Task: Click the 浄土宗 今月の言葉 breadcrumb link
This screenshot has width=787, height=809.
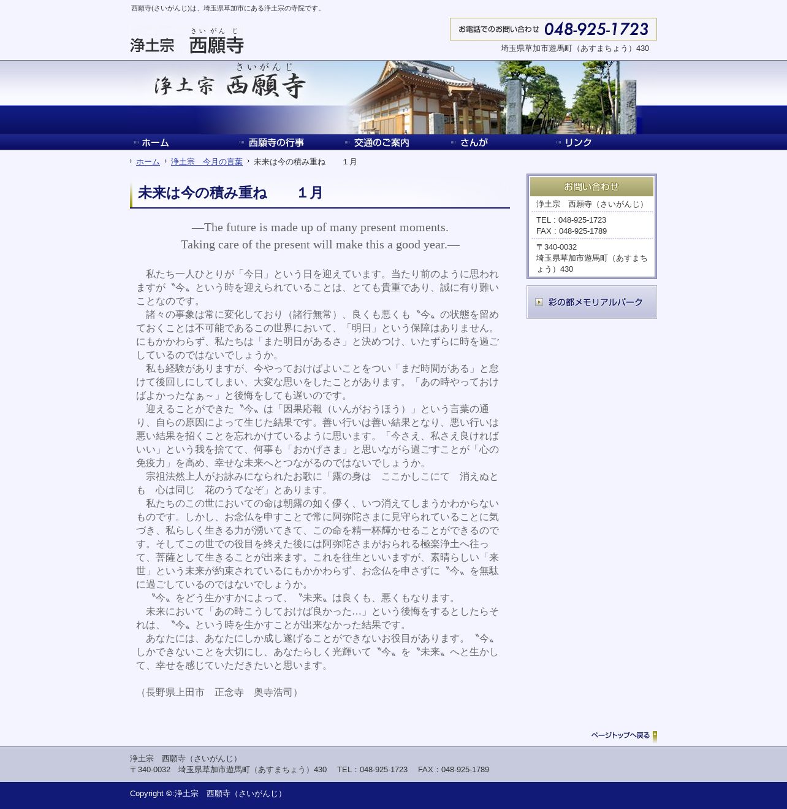Action: 207,162
